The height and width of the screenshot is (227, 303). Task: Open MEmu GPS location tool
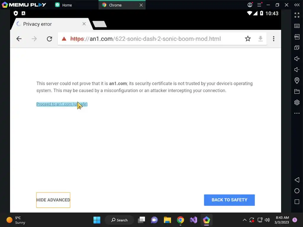tap(297, 80)
